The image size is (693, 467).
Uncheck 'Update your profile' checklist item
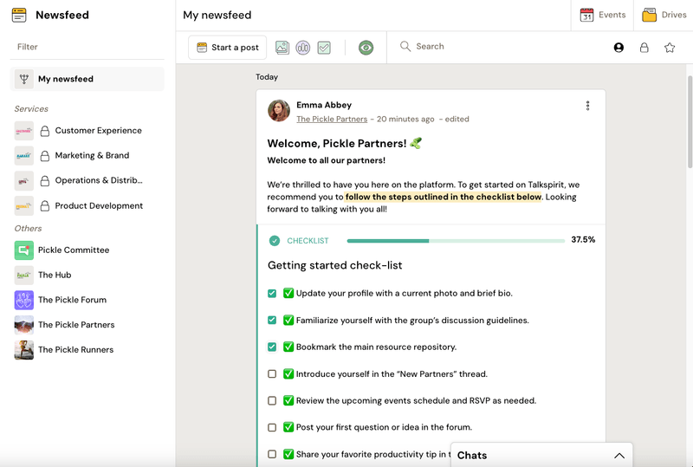[x=272, y=294]
